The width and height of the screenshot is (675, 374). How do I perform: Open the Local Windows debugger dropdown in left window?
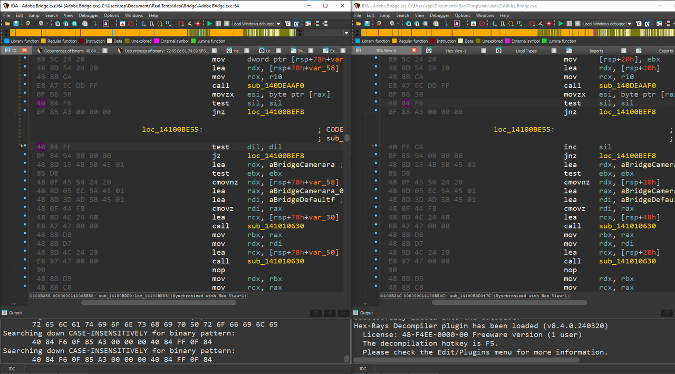tap(278, 24)
